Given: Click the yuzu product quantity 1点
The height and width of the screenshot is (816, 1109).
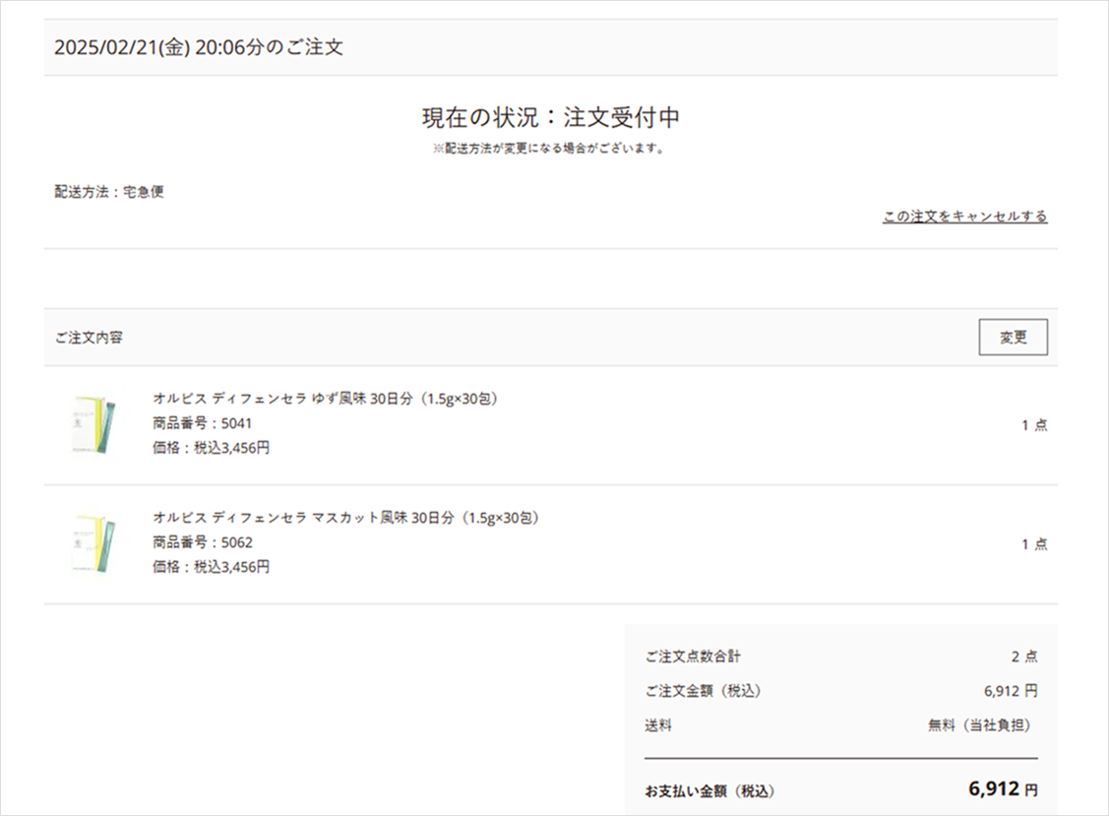Looking at the screenshot, I should pos(1033,425).
